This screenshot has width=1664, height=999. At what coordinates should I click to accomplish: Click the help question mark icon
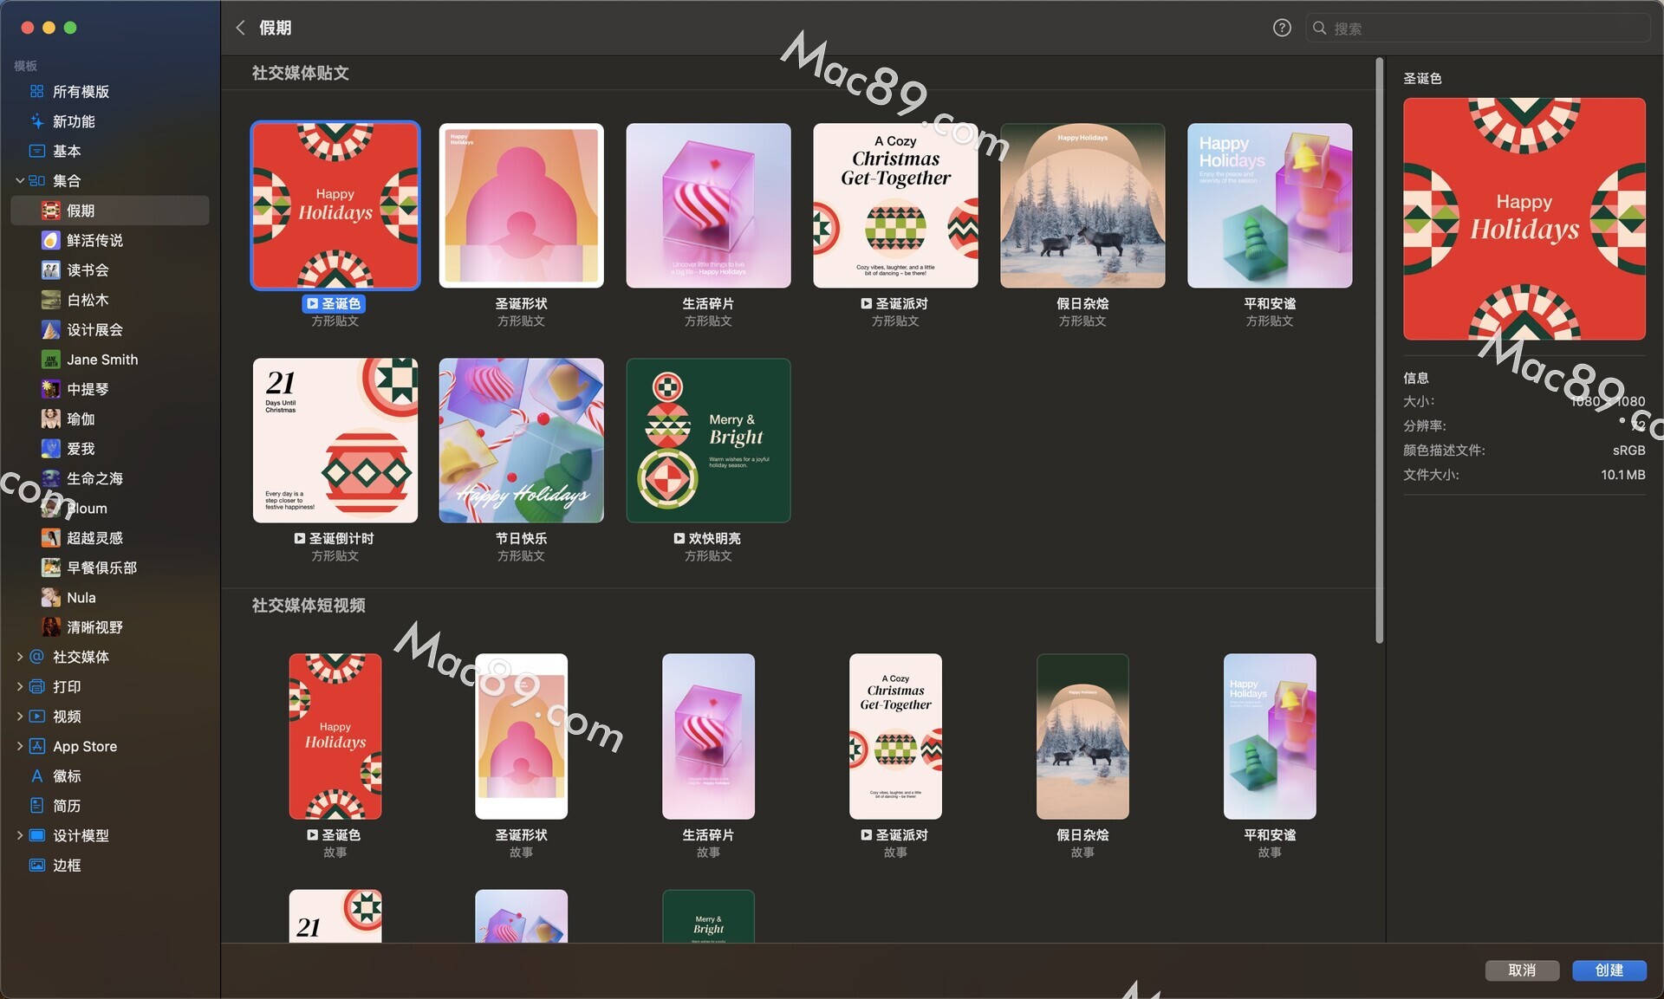[x=1282, y=28]
